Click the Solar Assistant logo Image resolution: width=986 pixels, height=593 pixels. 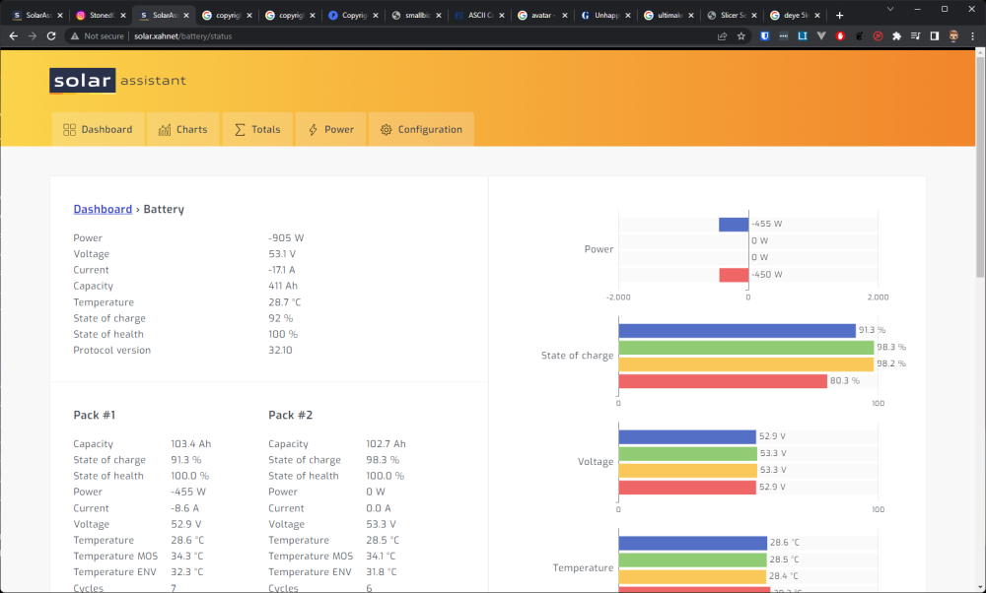click(x=117, y=81)
